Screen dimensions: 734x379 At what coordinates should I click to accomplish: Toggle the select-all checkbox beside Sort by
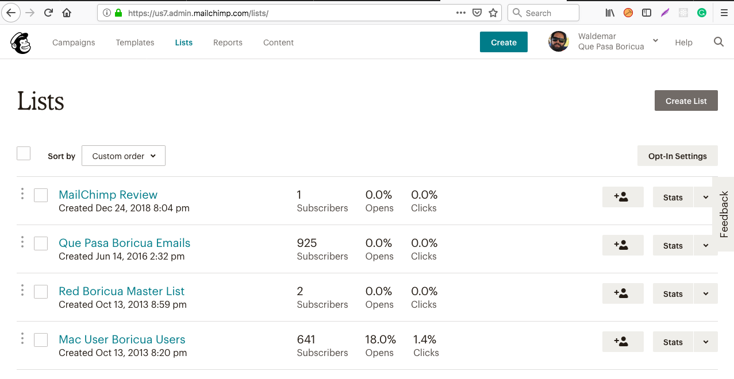coord(24,153)
